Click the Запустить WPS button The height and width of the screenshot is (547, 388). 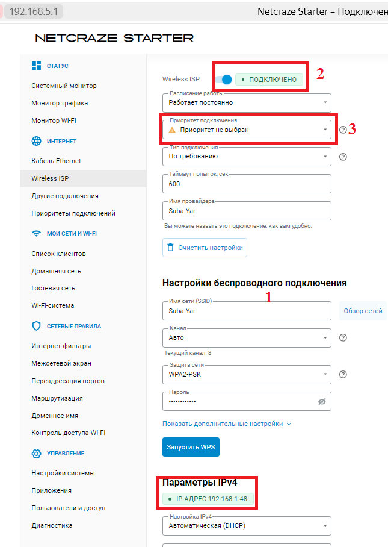click(190, 446)
